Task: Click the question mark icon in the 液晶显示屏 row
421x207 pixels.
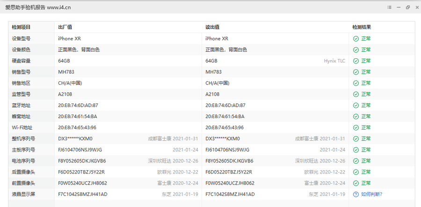Action: (x=356, y=194)
